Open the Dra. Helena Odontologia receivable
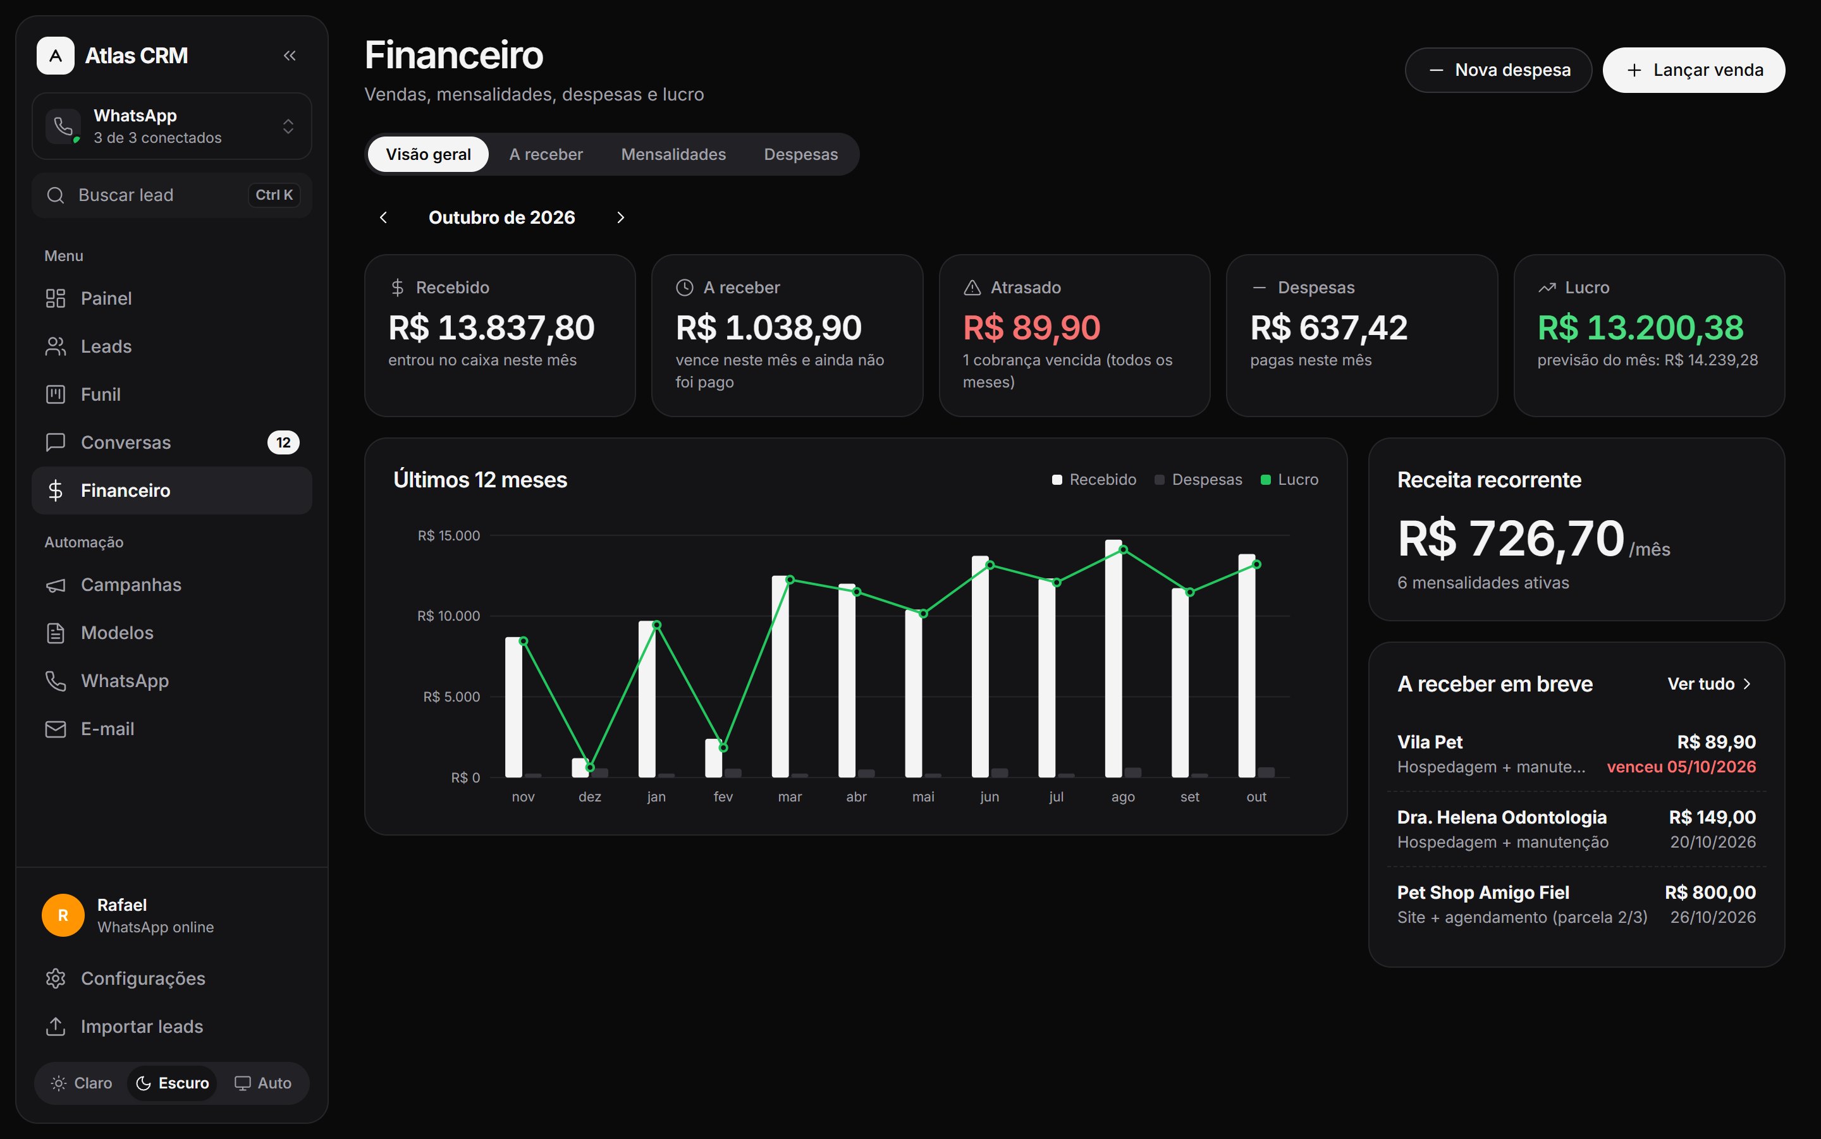The image size is (1821, 1139). click(1576, 829)
